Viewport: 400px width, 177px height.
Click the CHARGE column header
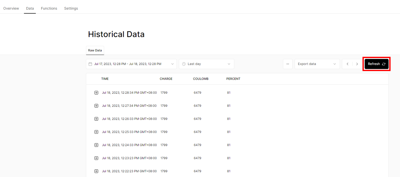(166, 79)
